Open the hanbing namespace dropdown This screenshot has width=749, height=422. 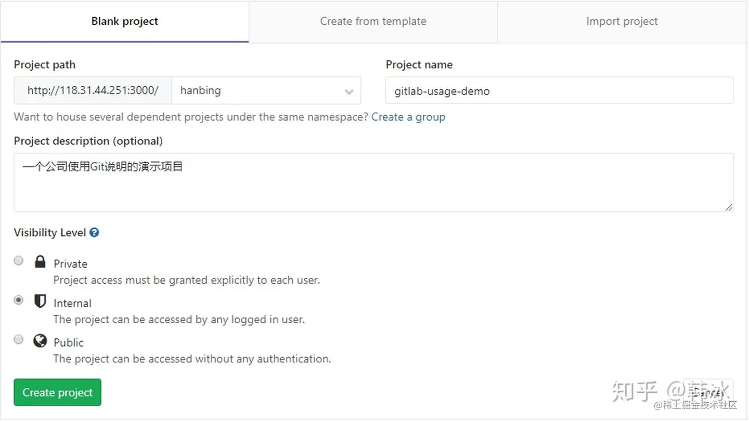point(266,90)
